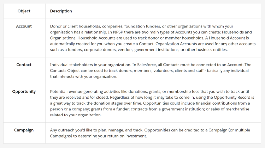Select the Account row label

click(x=24, y=26)
